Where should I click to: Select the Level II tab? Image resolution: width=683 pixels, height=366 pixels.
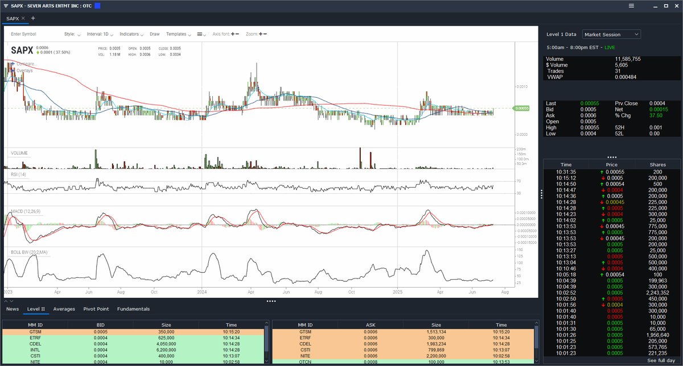[x=36, y=309]
